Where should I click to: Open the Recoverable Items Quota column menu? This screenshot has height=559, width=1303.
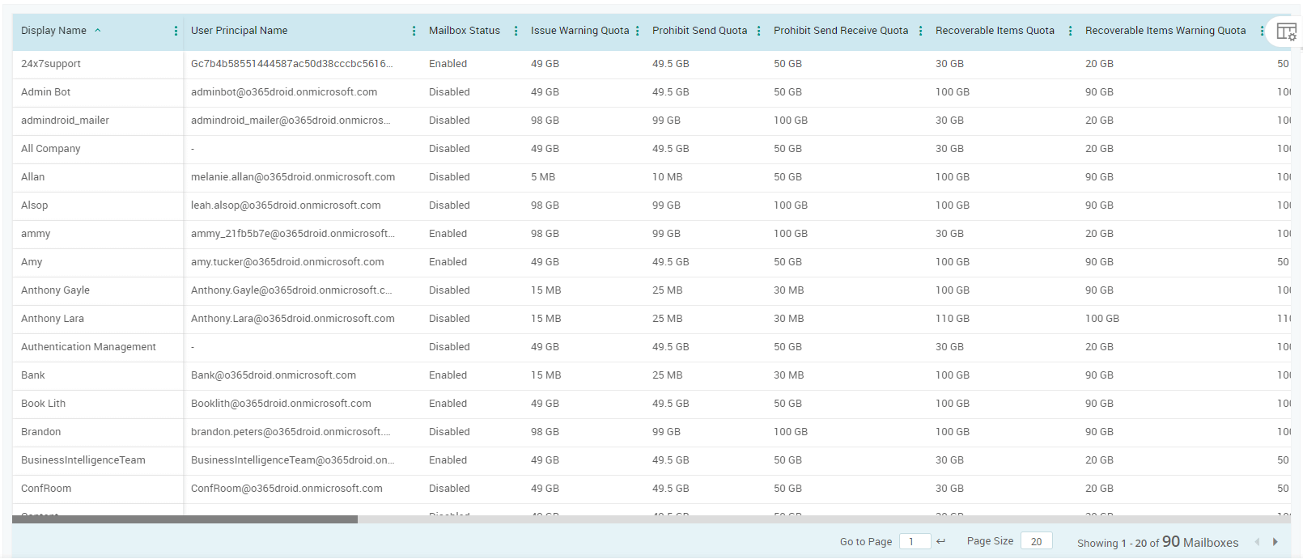[1070, 31]
